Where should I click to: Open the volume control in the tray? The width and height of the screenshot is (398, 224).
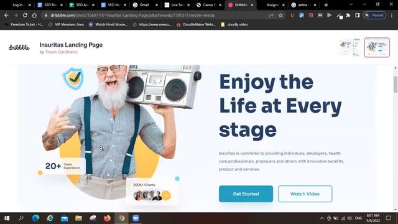tap(349, 218)
